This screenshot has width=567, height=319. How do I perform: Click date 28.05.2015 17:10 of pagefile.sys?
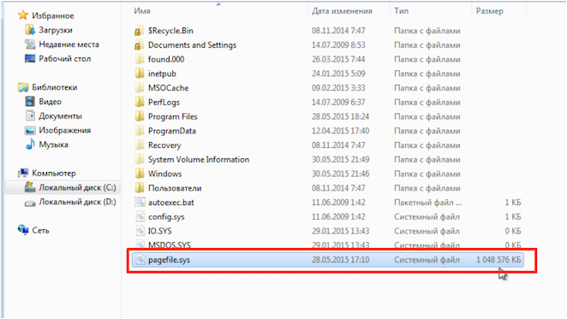pyautogui.click(x=341, y=260)
